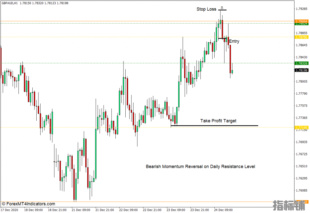Click the orange 1.79064 price label

[301, 21]
